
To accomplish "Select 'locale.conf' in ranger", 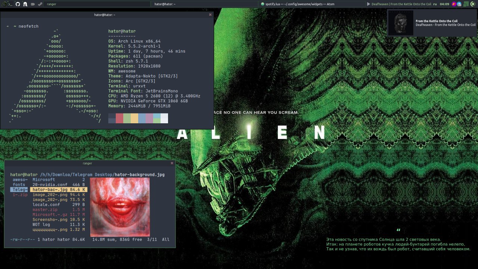I will pos(59,205).
